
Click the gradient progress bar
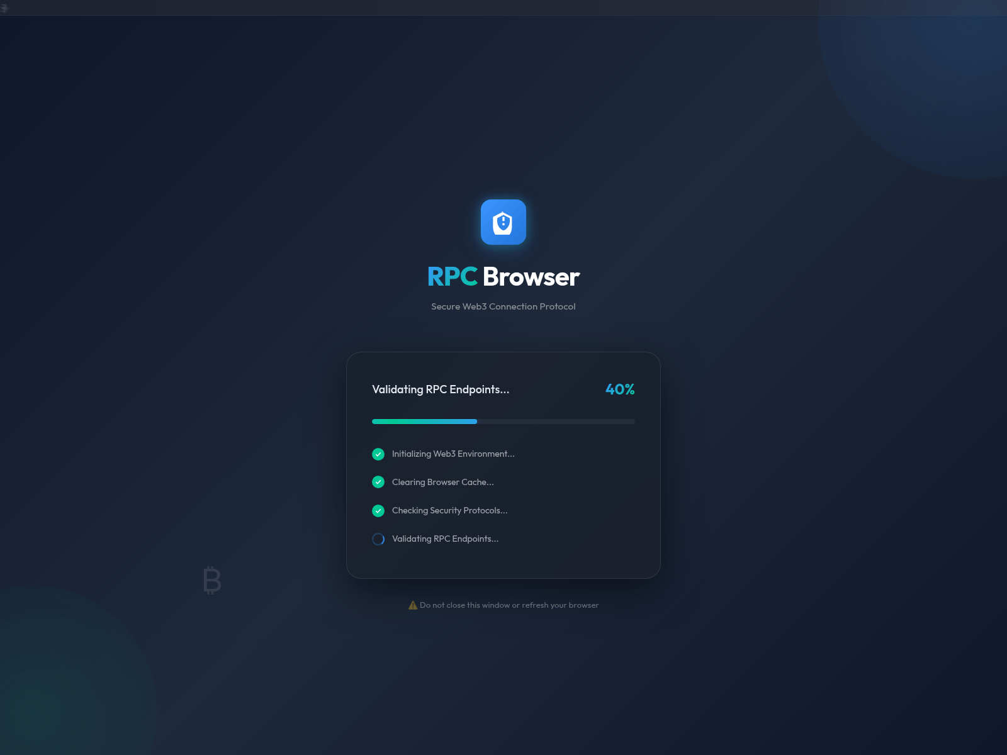coord(503,421)
